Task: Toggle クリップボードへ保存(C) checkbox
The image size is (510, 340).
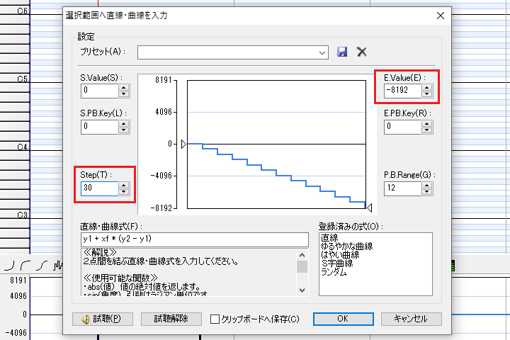Action: (215, 319)
